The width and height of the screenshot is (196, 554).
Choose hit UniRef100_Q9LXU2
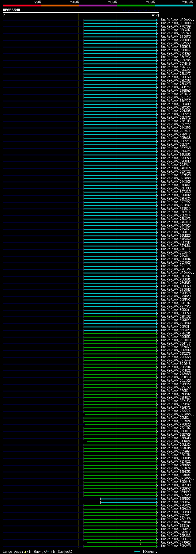(176, 81)
